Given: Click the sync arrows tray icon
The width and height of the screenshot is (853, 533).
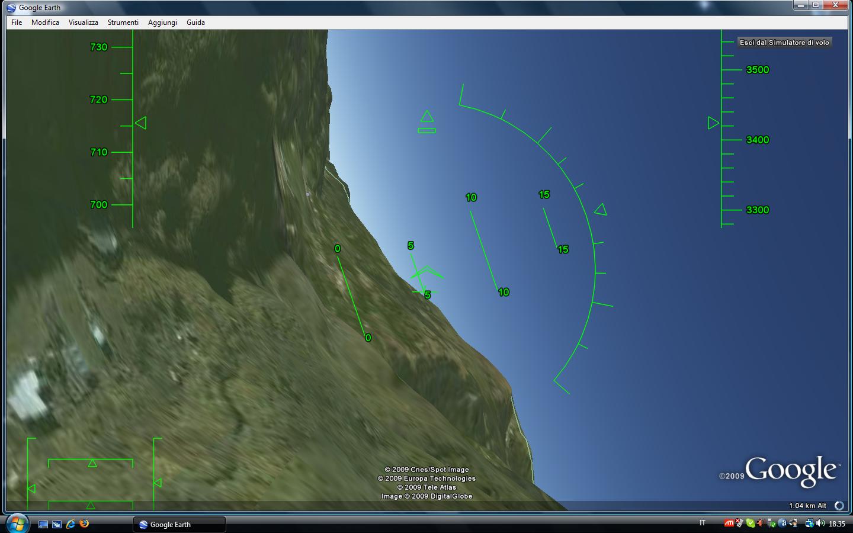Looking at the screenshot, I should point(793,523).
